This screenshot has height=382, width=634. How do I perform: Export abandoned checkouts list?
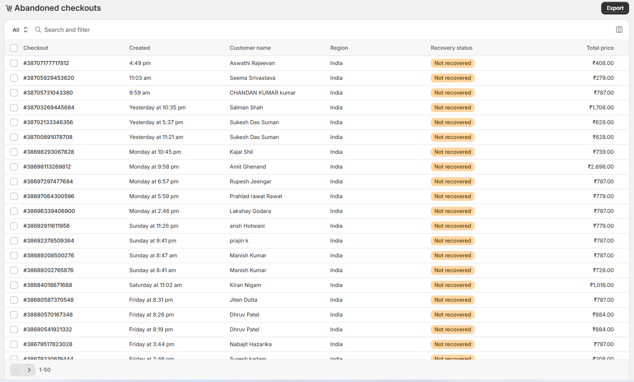tap(615, 8)
